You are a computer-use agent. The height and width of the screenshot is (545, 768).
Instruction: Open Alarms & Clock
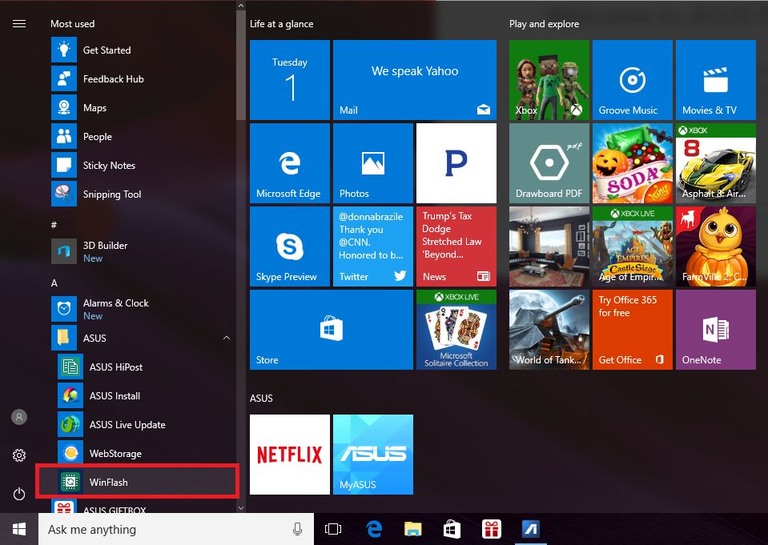click(x=142, y=309)
